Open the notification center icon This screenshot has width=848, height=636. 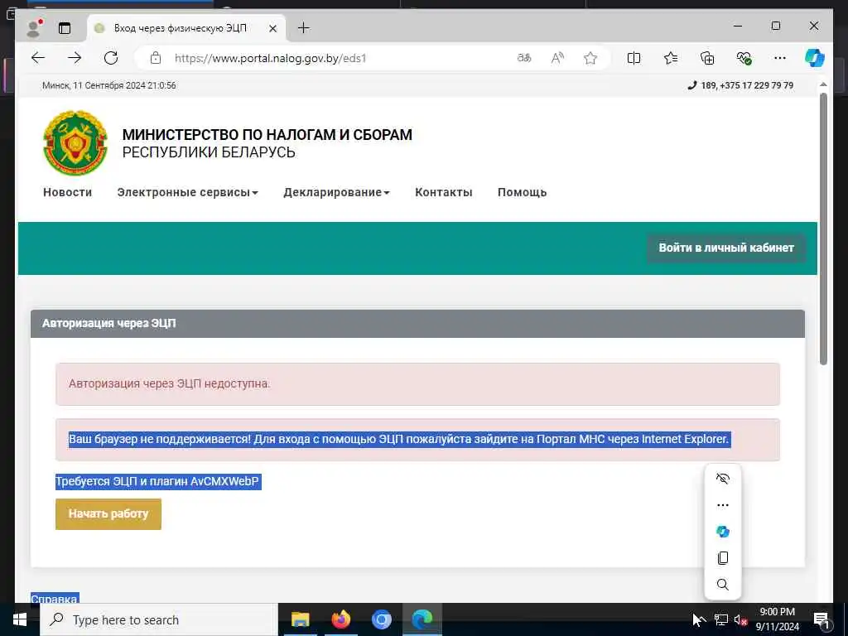pyautogui.click(x=821, y=619)
